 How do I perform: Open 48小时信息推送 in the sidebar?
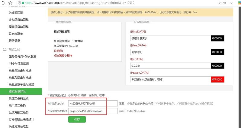point(19,63)
